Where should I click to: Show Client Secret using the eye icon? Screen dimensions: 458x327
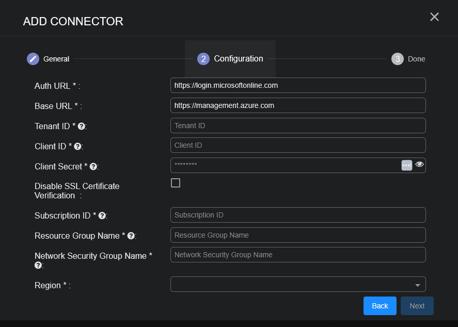[419, 165]
